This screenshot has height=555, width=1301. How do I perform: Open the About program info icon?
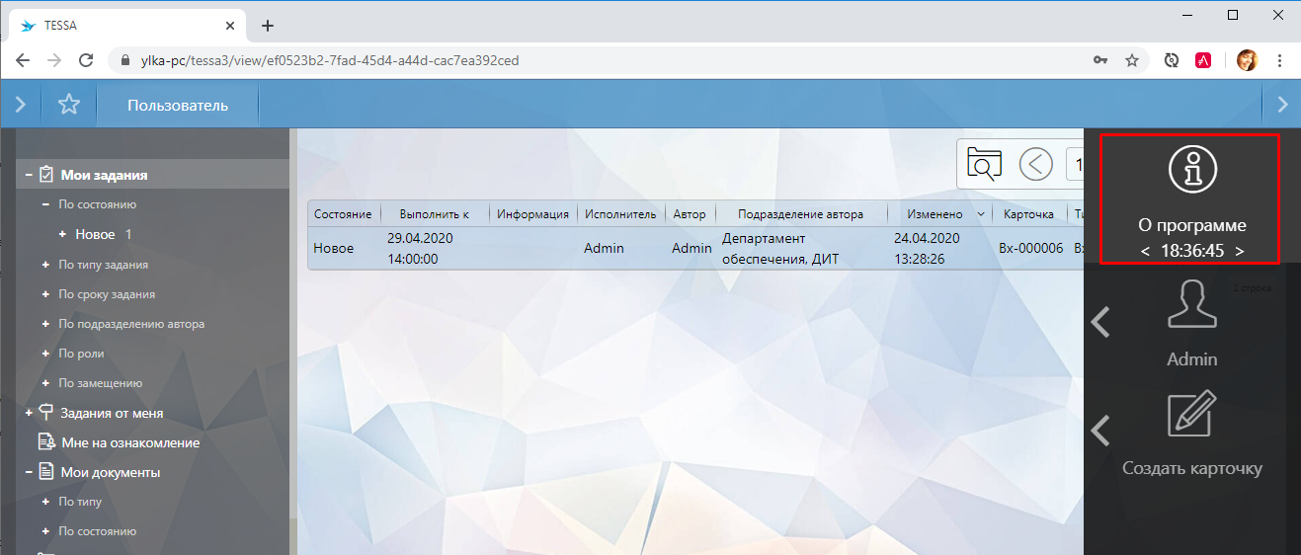coord(1190,169)
